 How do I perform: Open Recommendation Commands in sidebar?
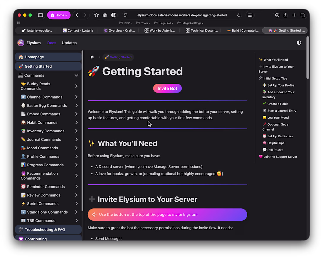coord(39,176)
